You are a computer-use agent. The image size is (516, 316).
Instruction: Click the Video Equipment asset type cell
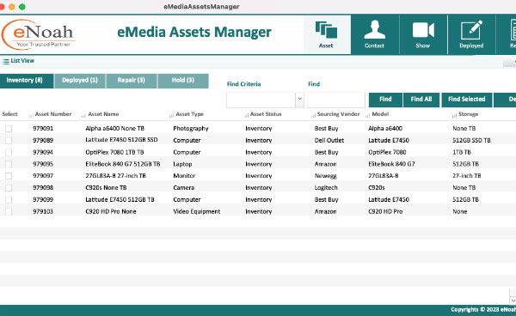point(197,211)
